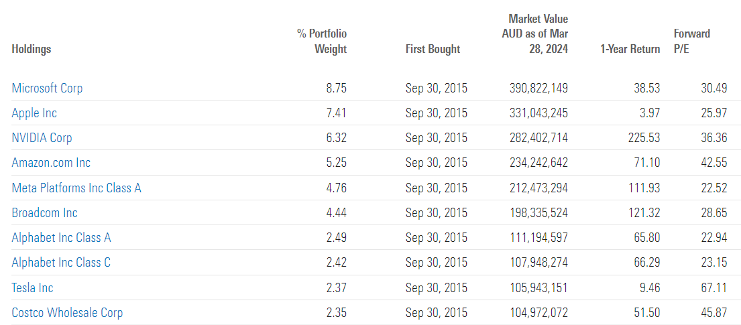Click the NVIDIA Corp link
The height and width of the screenshot is (325, 741).
point(42,138)
